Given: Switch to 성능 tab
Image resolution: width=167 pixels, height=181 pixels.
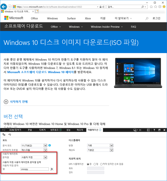Looking at the screenshot, I should tap(68, 130).
